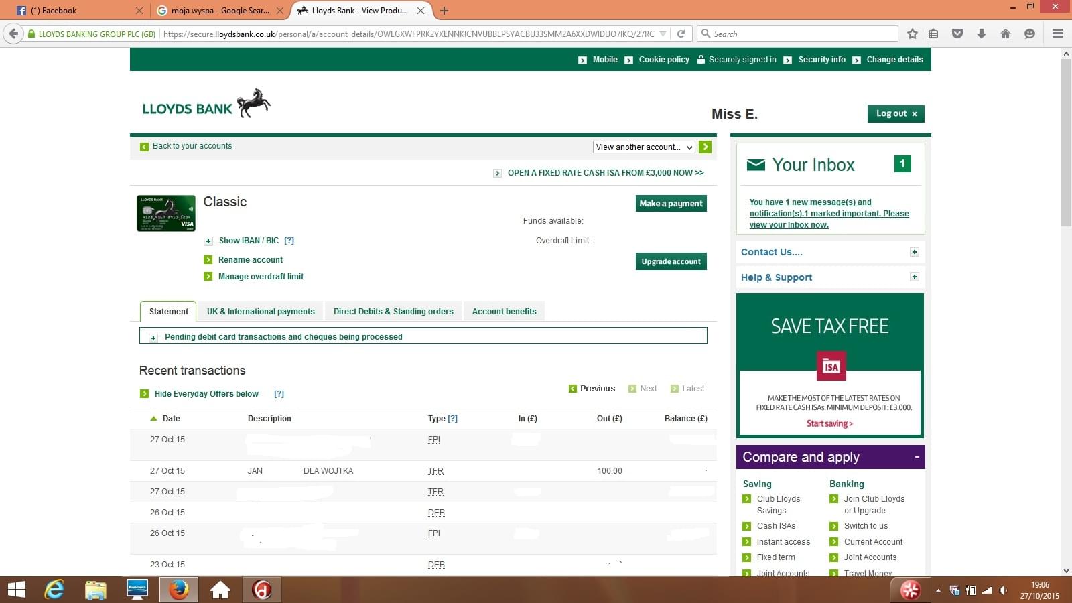Click the network signal tray icon
Screen dimensions: 1072x603
(987, 590)
